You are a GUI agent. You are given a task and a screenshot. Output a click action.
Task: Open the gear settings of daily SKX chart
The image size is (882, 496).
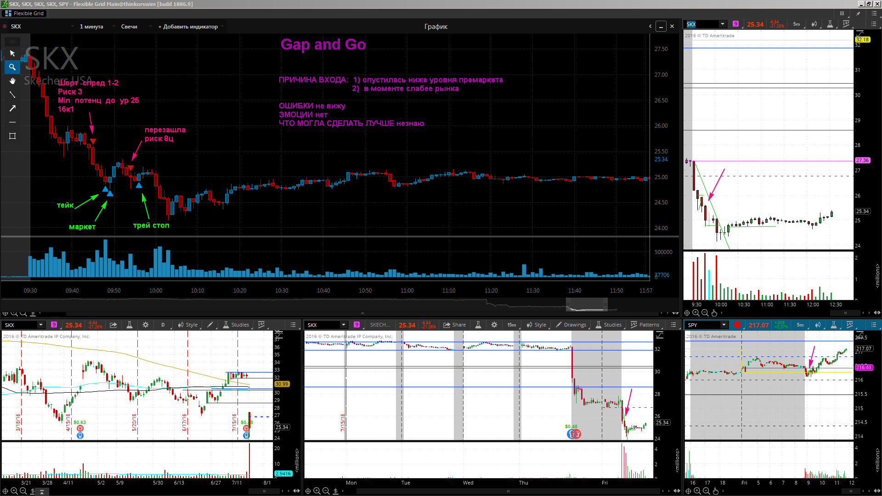tap(146, 325)
